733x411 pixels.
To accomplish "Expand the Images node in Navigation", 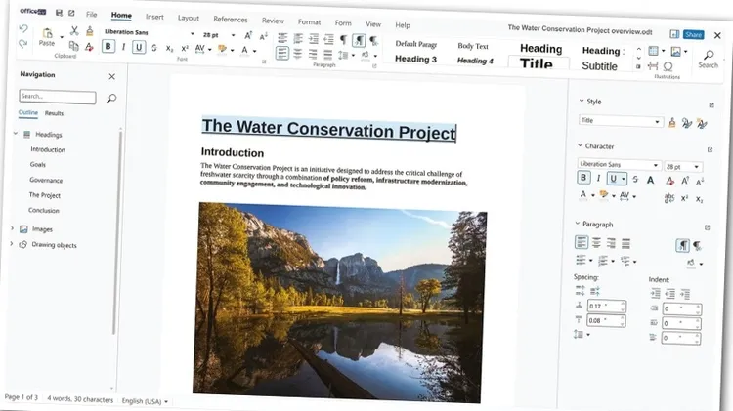I will click(x=12, y=228).
